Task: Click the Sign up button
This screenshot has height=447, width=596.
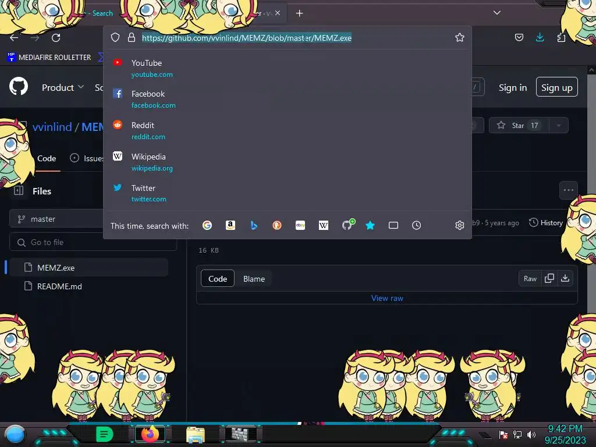Action: point(557,87)
